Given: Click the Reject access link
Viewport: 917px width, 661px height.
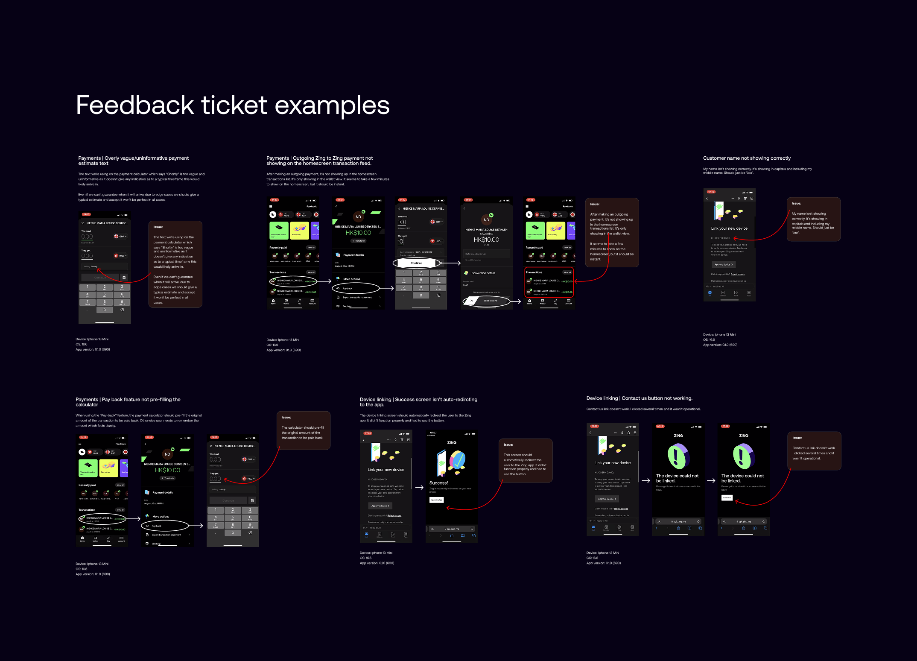Looking at the screenshot, I should pos(738,274).
